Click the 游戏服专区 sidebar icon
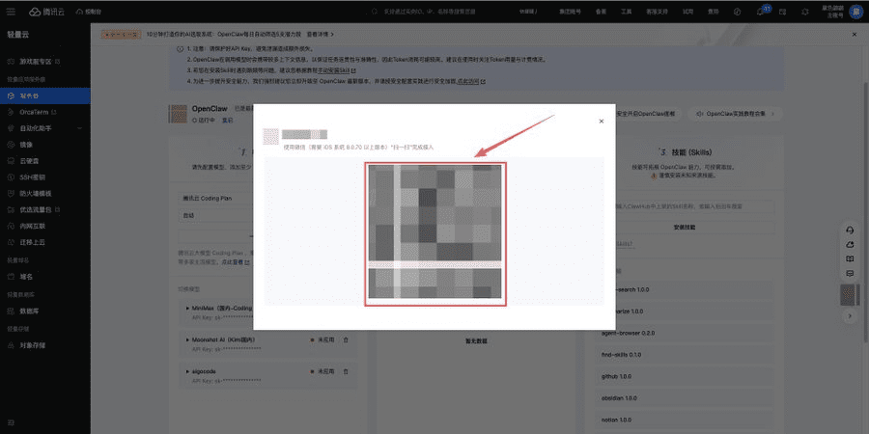Viewport: 869px width, 434px height. click(x=11, y=61)
